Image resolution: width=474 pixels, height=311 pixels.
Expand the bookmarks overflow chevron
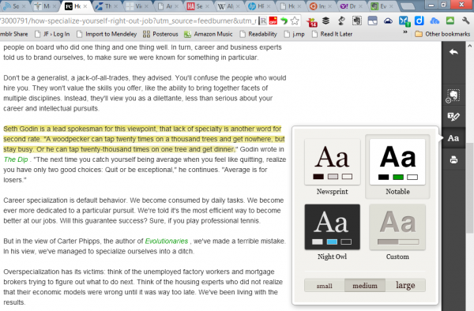point(405,32)
